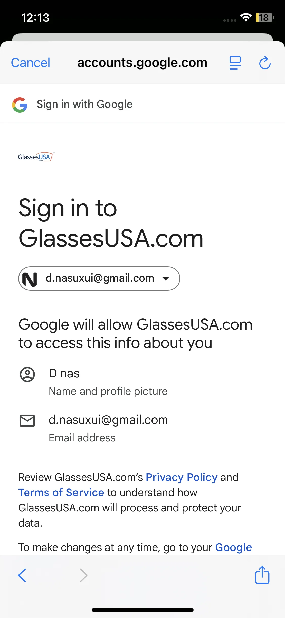Screen dimensions: 285x618
Task: Expand the d.nasuxui@gmail.com account dropdown
Action: (x=166, y=279)
